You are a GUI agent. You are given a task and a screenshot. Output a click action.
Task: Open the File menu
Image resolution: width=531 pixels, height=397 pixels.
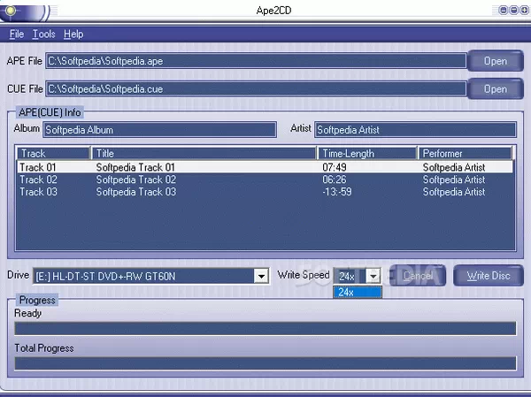pyautogui.click(x=17, y=34)
